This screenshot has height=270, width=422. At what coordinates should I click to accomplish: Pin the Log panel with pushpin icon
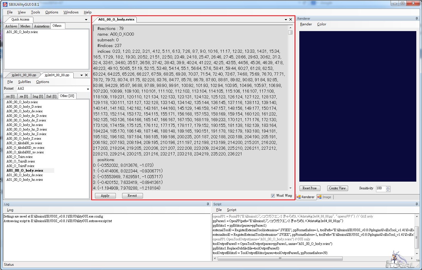[x=208, y=204]
